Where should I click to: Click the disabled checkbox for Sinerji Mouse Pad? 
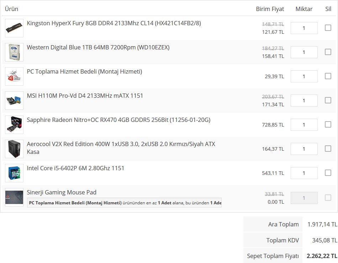click(328, 198)
